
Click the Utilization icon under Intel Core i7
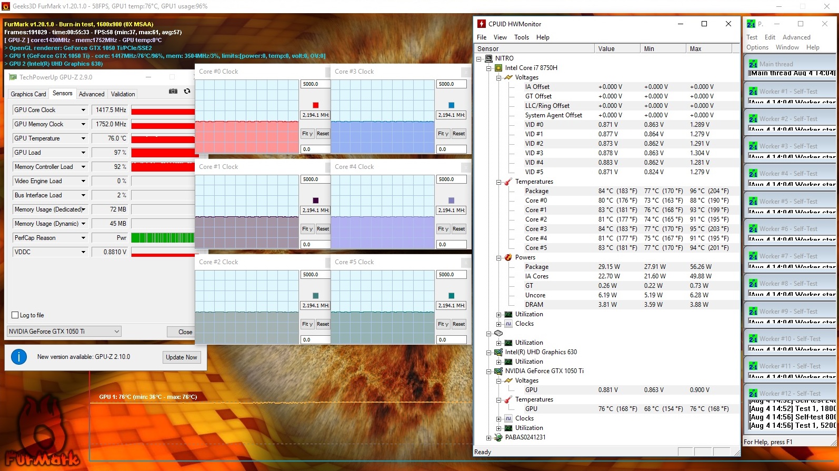(508, 314)
